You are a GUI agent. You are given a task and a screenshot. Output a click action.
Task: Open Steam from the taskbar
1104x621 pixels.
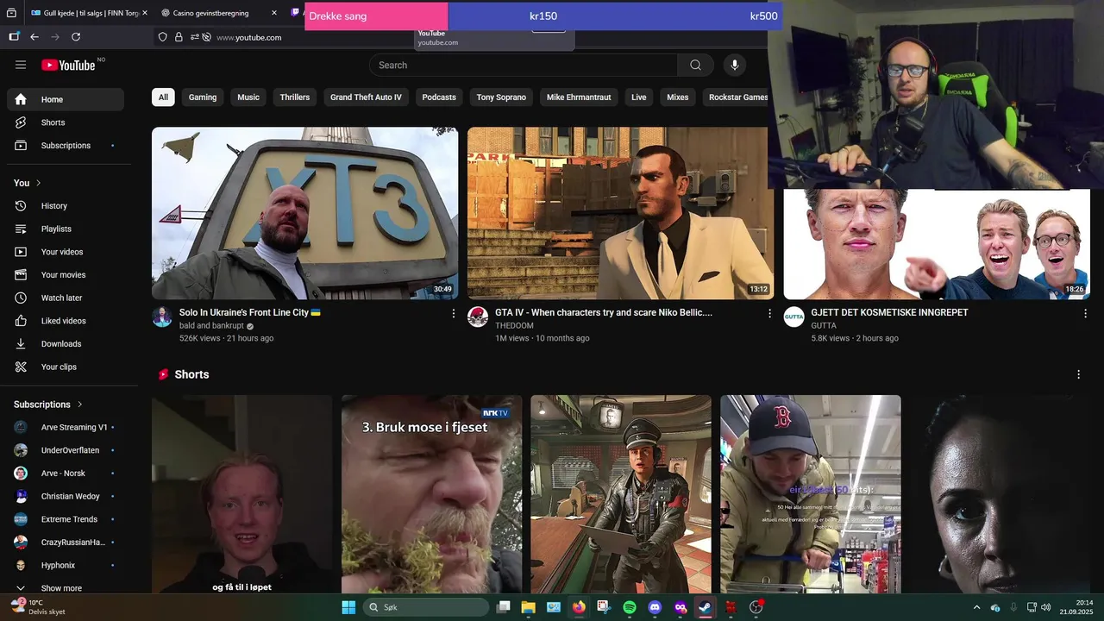coord(705,607)
